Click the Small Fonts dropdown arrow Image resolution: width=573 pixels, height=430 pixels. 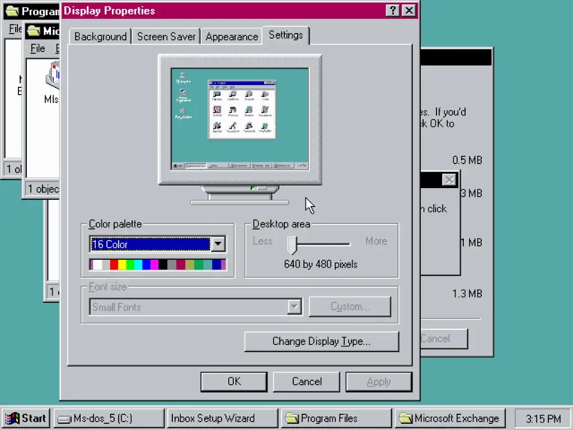[294, 307]
